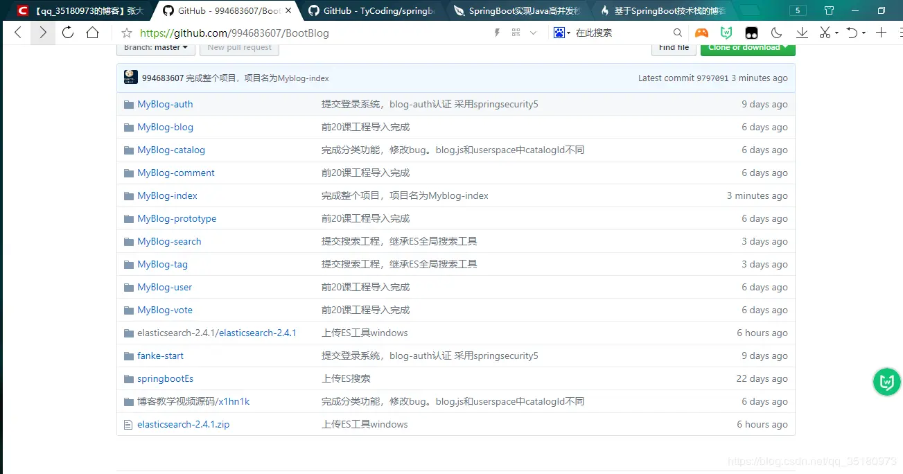This screenshot has height=474, width=903.
Task: Bookmark the page with the star icon
Action: coord(127,33)
